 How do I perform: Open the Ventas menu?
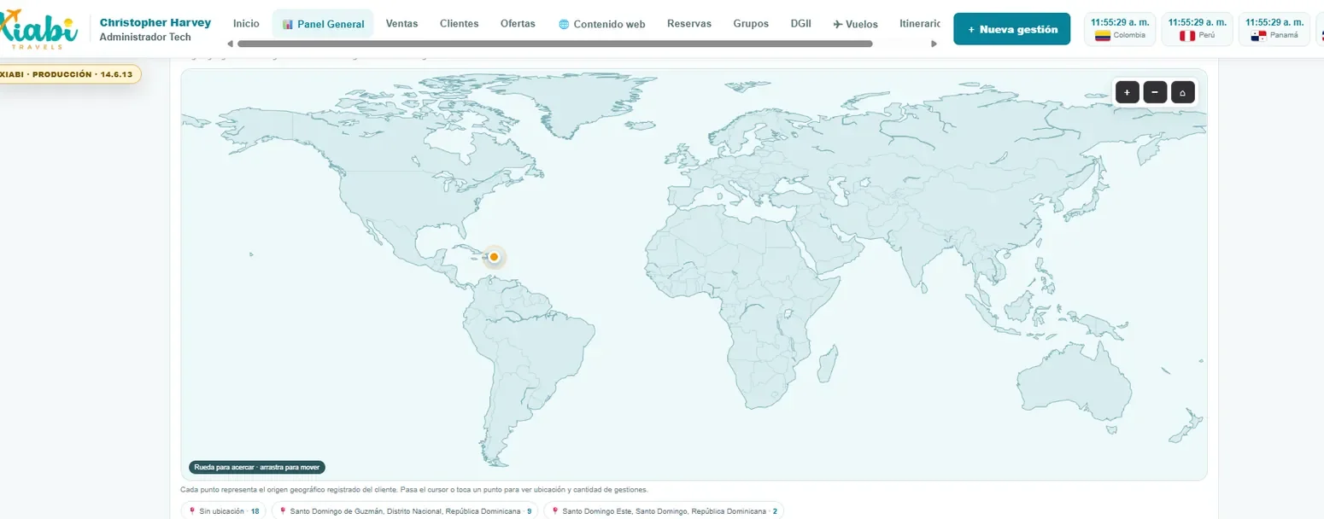point(402,24)
